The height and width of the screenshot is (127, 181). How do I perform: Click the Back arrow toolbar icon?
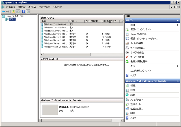point(3,11)
